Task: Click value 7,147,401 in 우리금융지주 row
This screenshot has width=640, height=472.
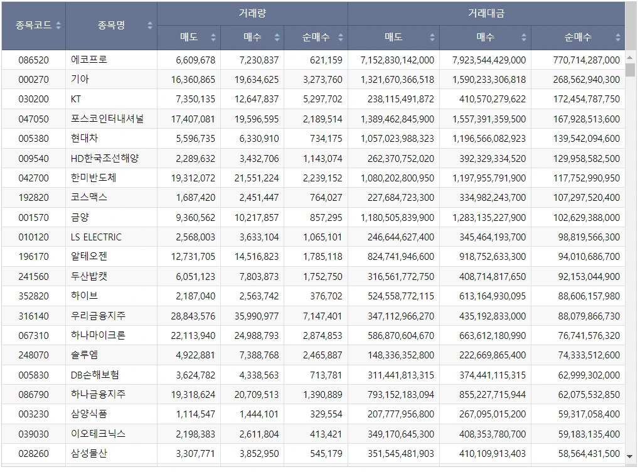Action: pos(323,316)
